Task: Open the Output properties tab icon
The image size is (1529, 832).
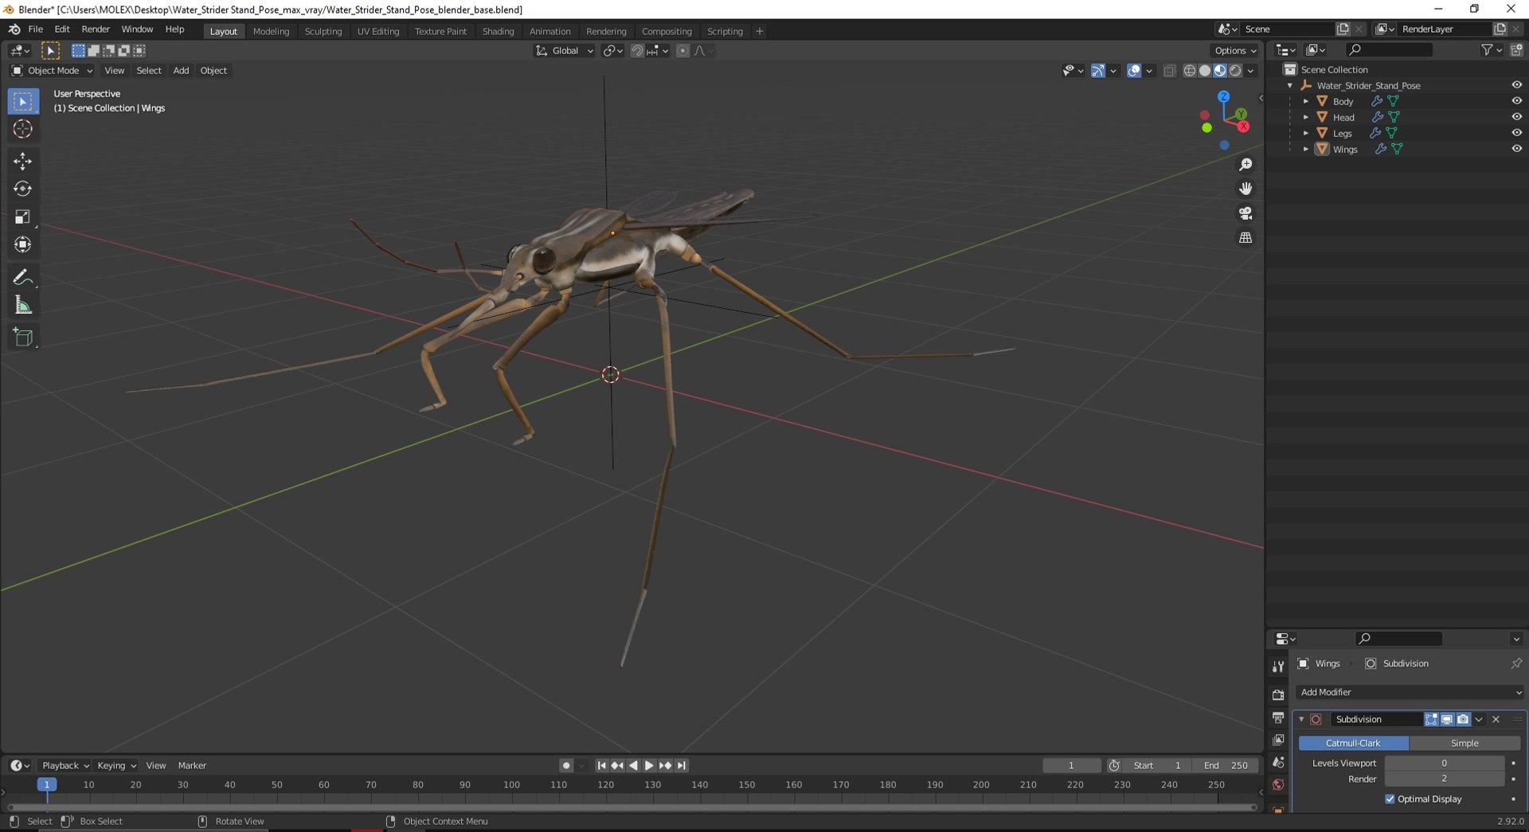Action: click(x=1278, y=717)
